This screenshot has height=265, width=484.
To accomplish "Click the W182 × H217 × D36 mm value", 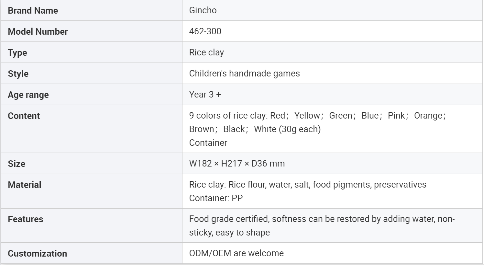I will pyautogui.click(x=237, y=164).
